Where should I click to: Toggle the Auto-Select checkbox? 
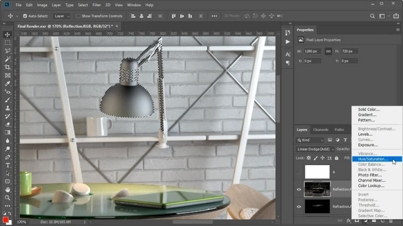pyautogui.click(x=25, y=16)
